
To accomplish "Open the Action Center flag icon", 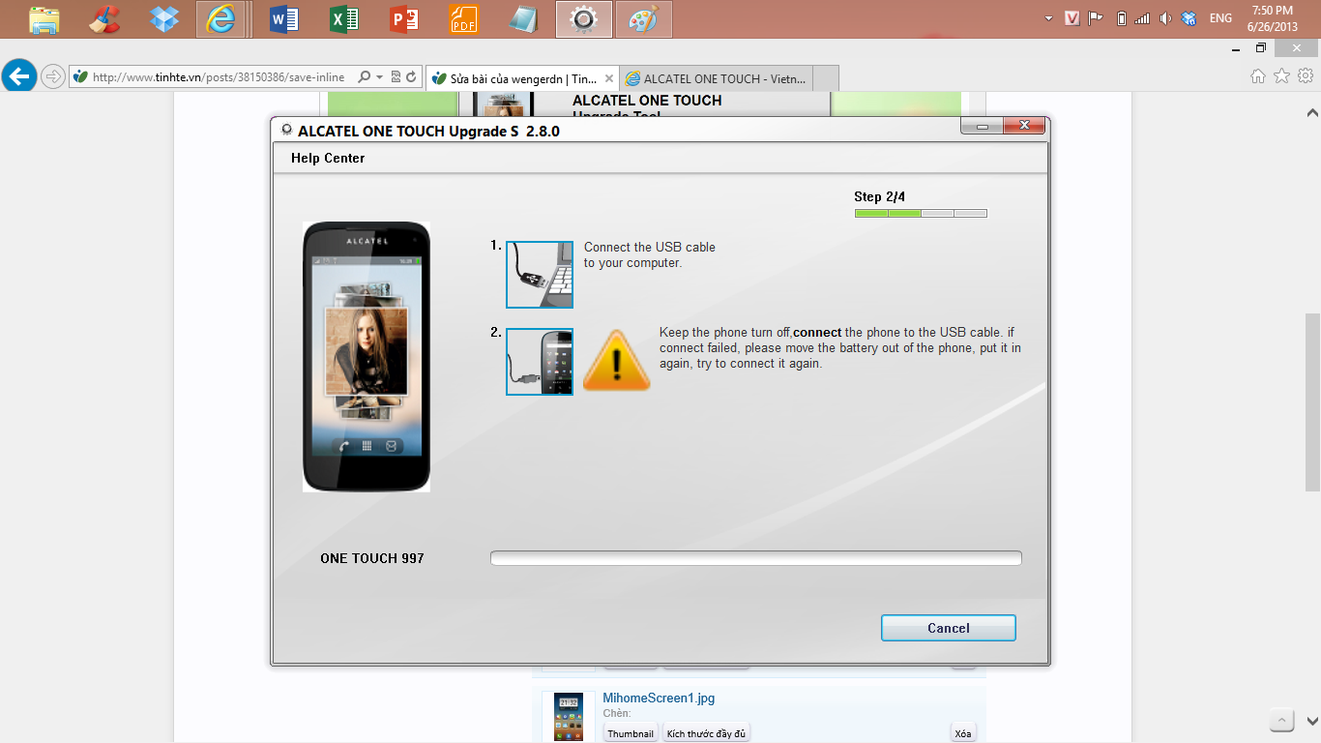I will [1096, 18].
